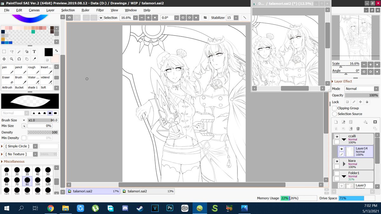Enable the Clipping Group checkbox
Image resolution: width=381 pixels, height=214 pixels.
tap(335, 108)
